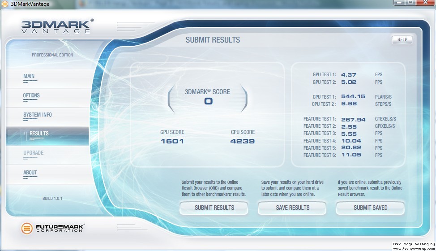Click the previously saved result description
Image resolution: width=436 pixels, height=251 pixels.
(x=370, y=188)
